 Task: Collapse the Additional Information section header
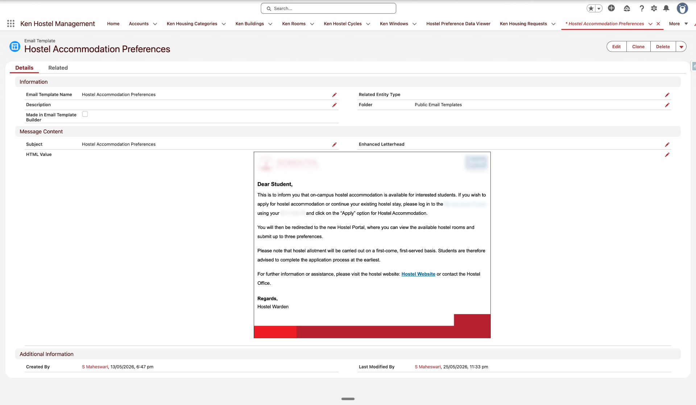pyautogui.click(x=348, y=354)
